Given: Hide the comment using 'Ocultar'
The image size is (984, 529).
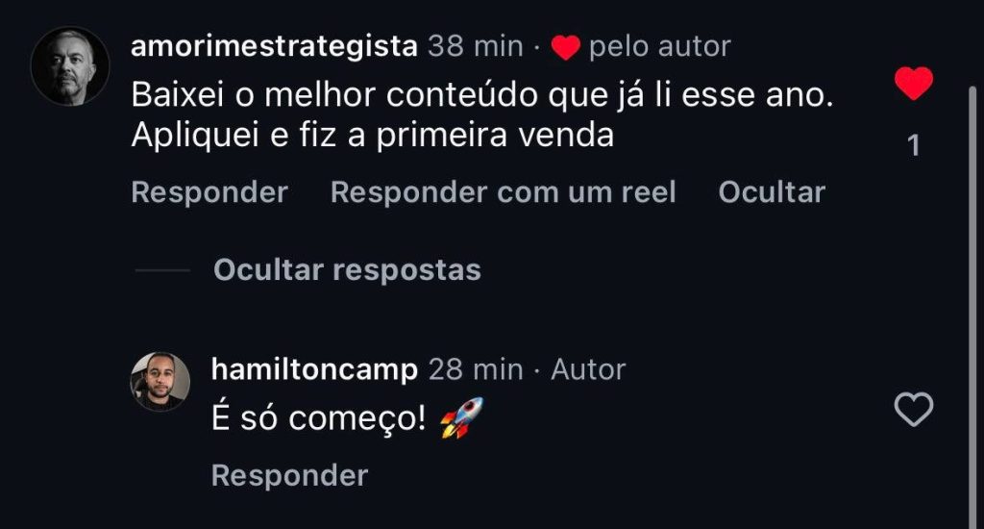Looking at the screenshot, I should [772, 192].
